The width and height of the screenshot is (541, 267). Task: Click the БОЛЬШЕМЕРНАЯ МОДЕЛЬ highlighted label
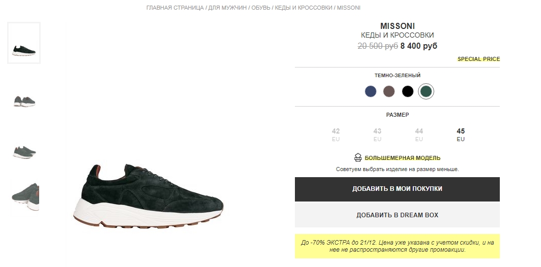coord(402,158)
